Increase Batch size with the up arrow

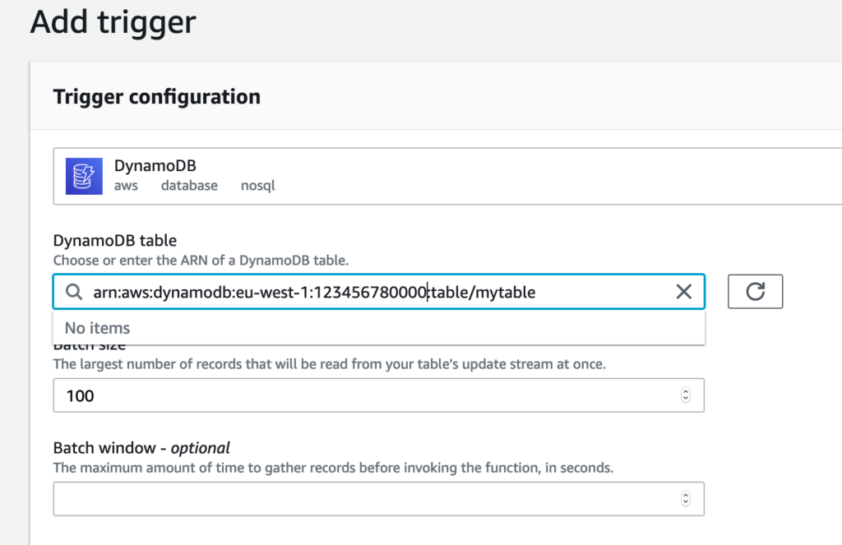coord(685,392)
